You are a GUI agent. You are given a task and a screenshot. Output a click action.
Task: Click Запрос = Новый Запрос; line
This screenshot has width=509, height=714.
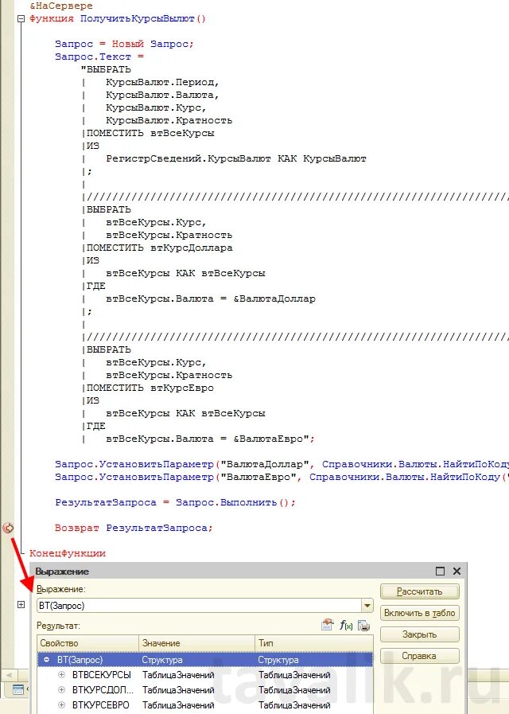click(124, 44)
